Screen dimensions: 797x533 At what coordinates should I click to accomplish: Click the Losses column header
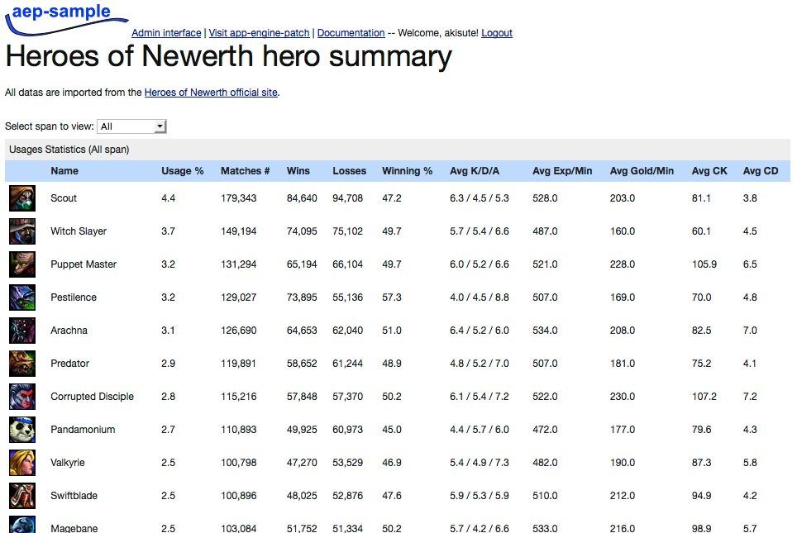tap(349, 171)
